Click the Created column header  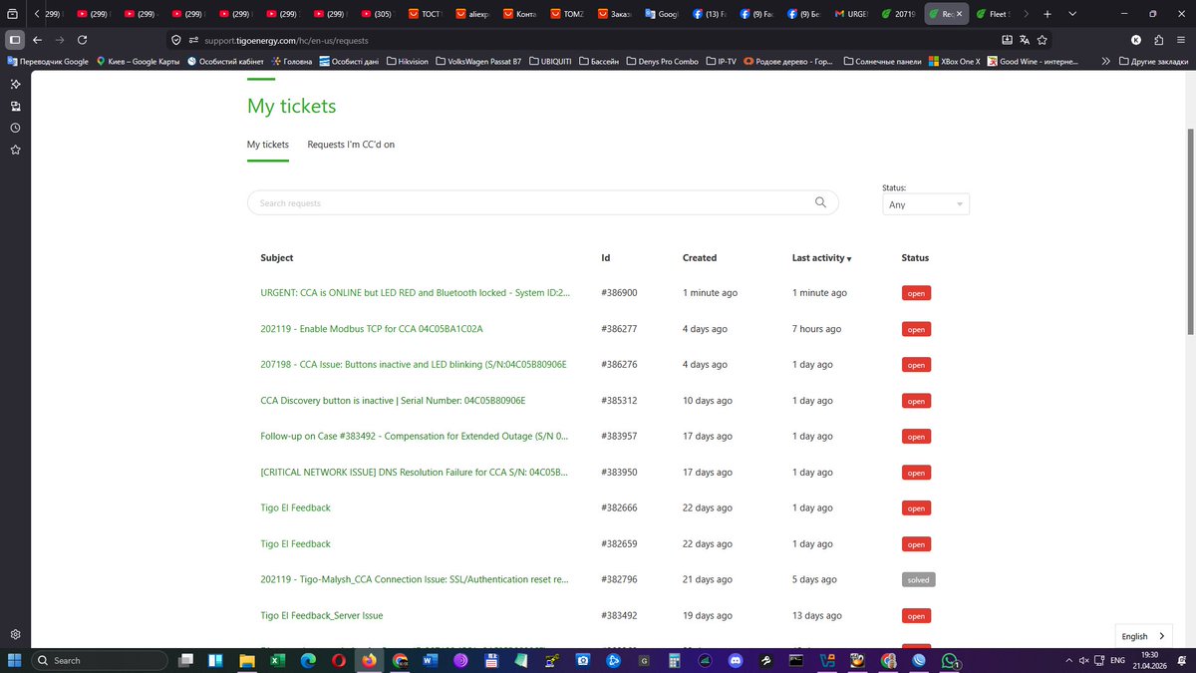point(700,257)
